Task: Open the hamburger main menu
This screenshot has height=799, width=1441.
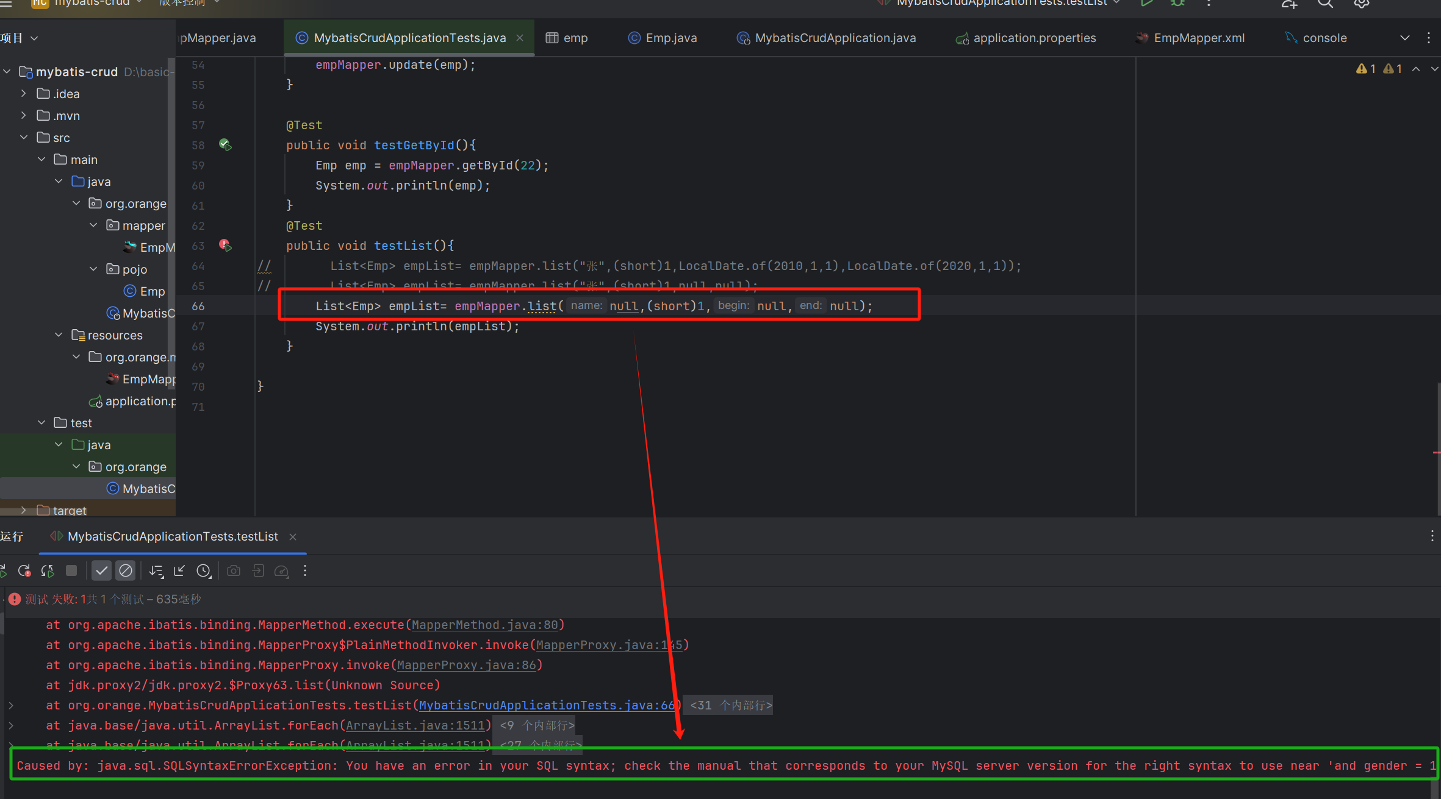Action: (6, 3)
